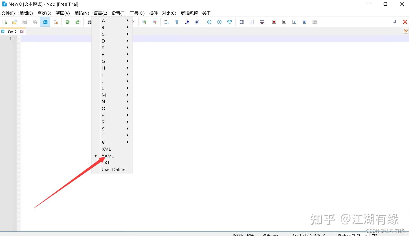Open the 插件 menu
The width and height of the screenshot is (409, 236).
(x=153, y=13)
